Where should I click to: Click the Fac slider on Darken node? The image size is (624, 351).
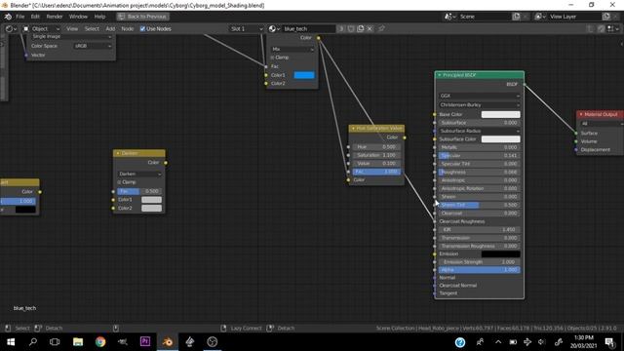coord(139,191)
